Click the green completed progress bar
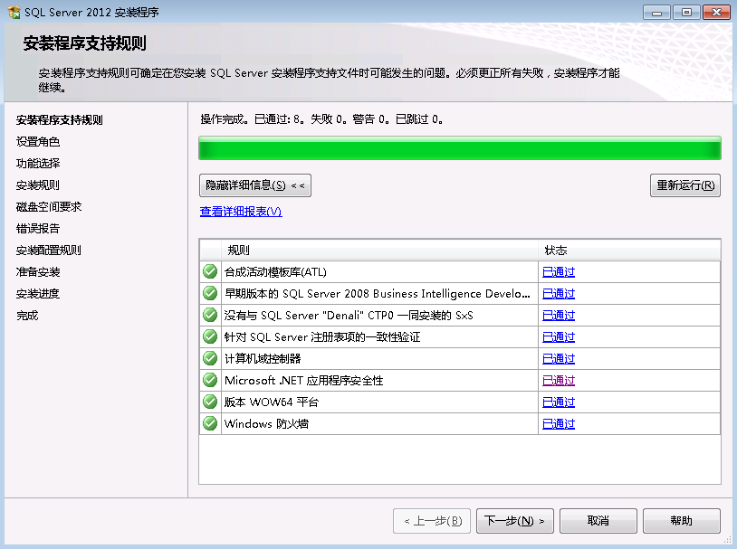The height and width of the screenshot is (549, 737). coord(460,148)
